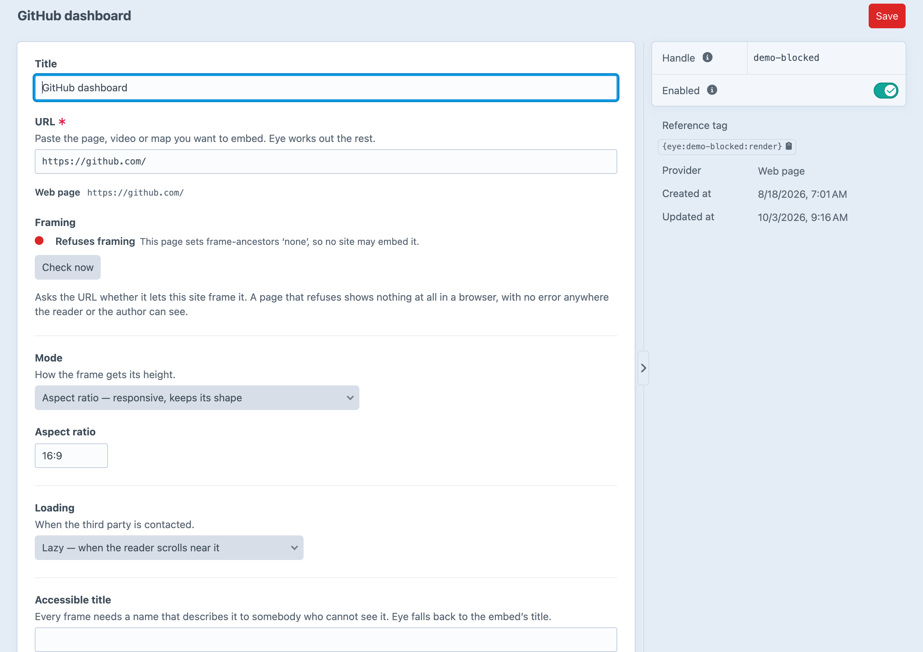Click the {eye:demo-blocked:render} reference tag
Viewport: 923px width, 652px height.
pos(722,146)
